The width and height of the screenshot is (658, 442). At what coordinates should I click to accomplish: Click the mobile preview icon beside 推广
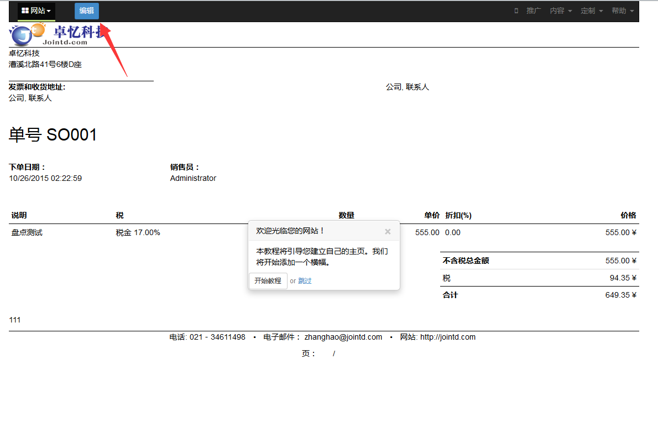pyautogui.click(x=516, y=11)
